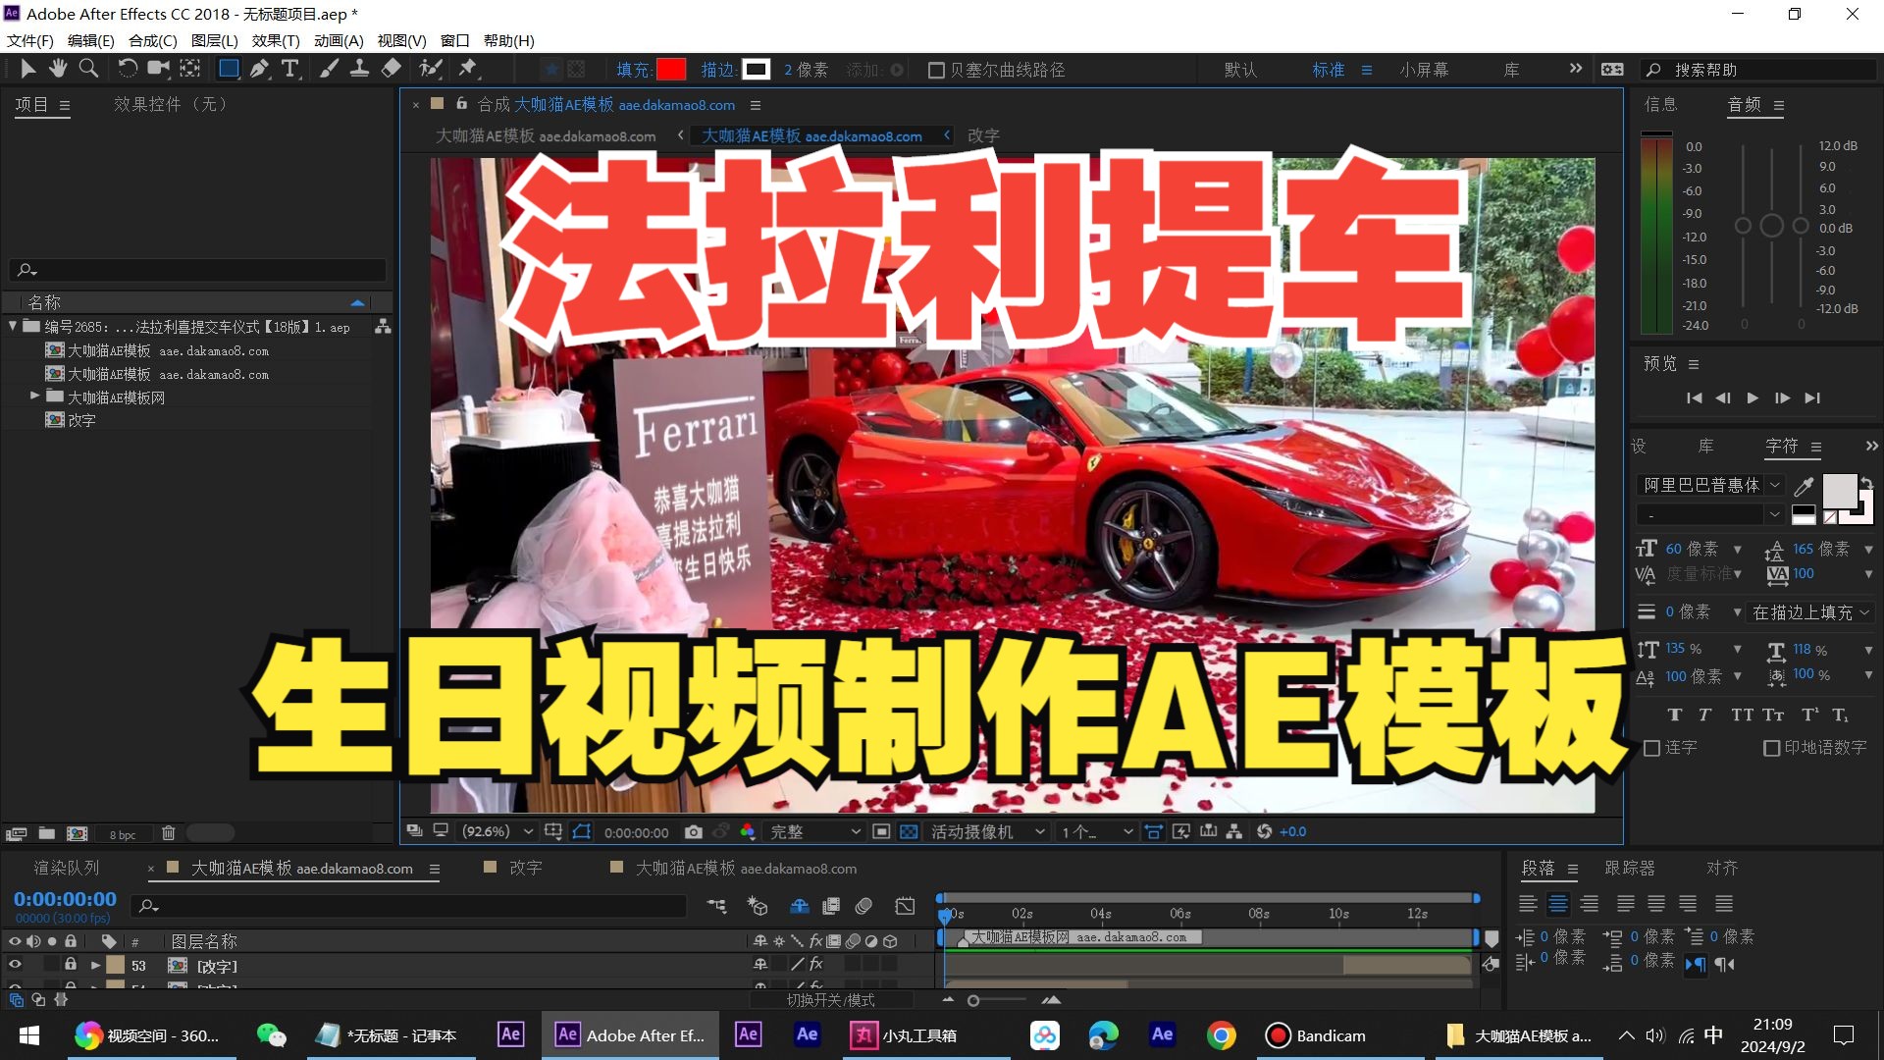Open the 信息 panel tab
The image size is (1884, 1060).
pos(1660,104)
